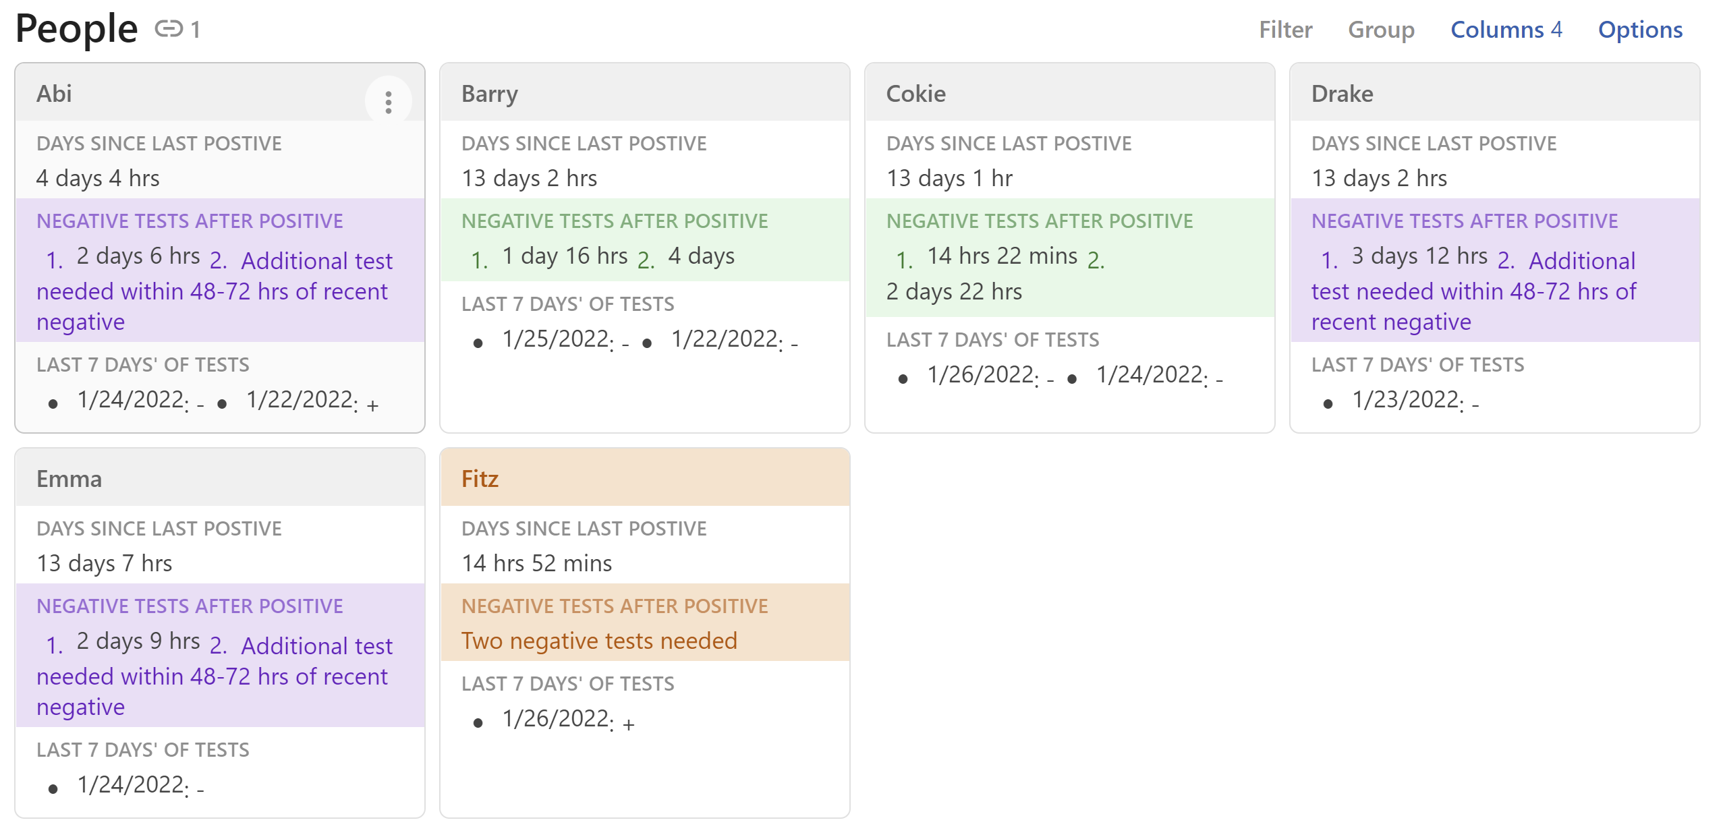Open the Drake card header

pos(1342,94)
